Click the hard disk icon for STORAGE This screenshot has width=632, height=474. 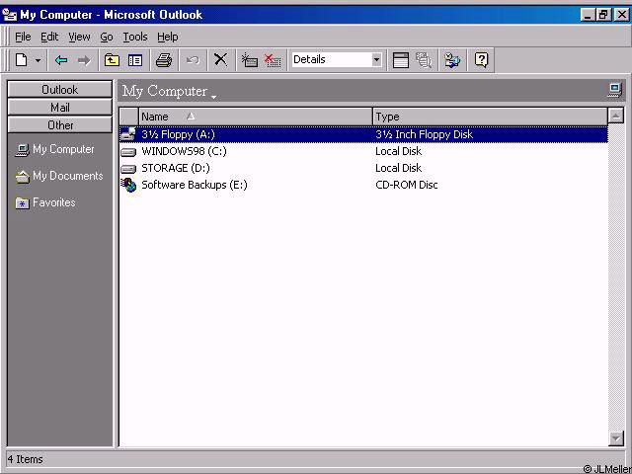tap(128, 169)
